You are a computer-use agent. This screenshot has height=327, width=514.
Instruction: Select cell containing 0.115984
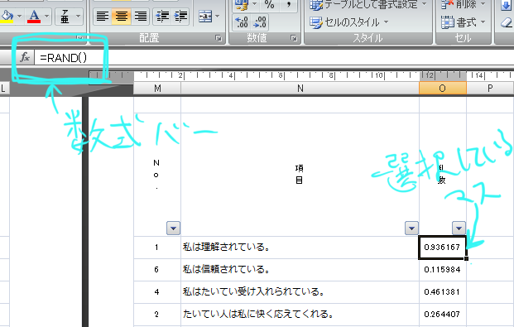443,270
